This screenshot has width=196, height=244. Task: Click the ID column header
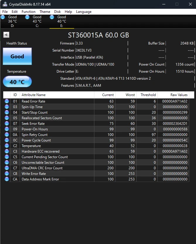(15, 95)
